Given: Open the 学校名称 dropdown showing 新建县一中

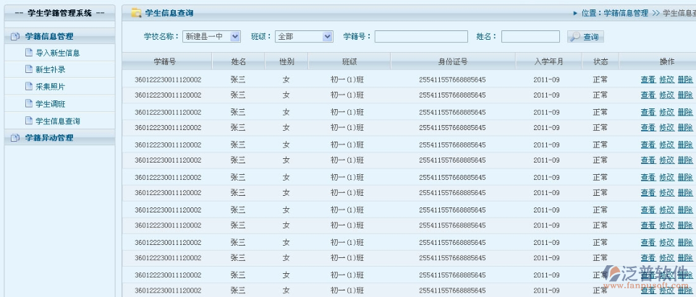Looking at the screenshot, I should [211, 36].
